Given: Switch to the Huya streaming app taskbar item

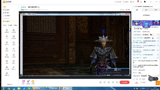Looking at the screenshot, I should [x=39, y=88].
